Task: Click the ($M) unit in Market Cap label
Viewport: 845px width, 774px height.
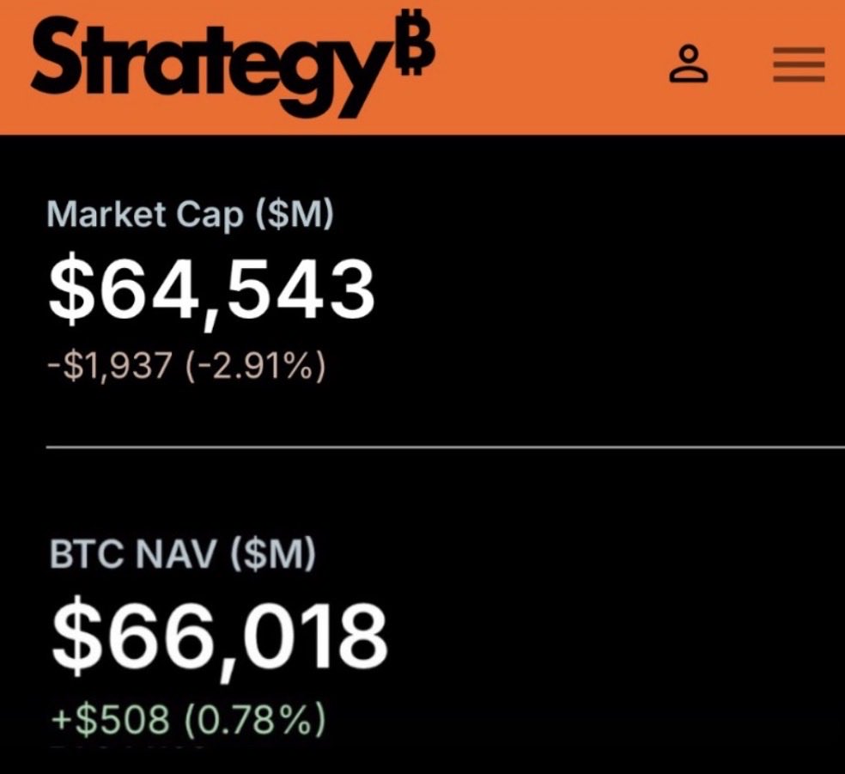Action: [292, 214]
